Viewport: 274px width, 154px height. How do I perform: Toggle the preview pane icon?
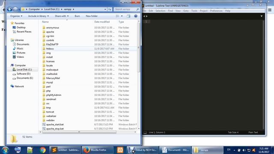128,16
